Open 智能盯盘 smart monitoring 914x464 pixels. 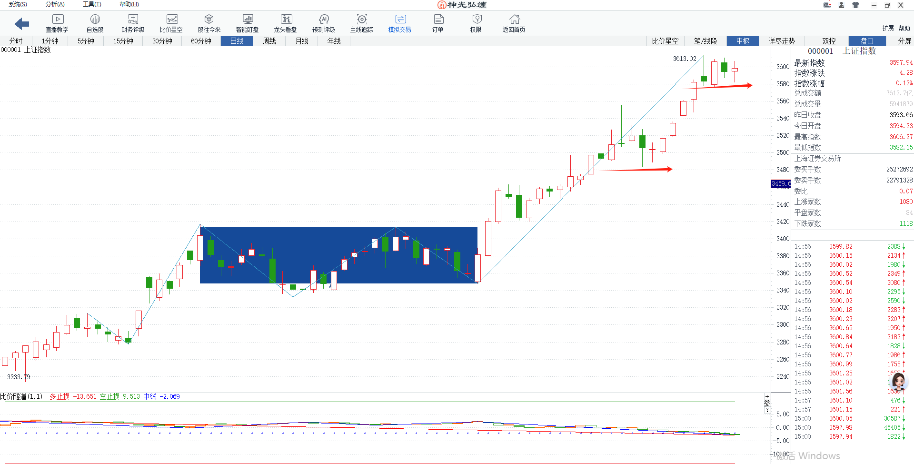pyautogui.click(x=247, y=23)
